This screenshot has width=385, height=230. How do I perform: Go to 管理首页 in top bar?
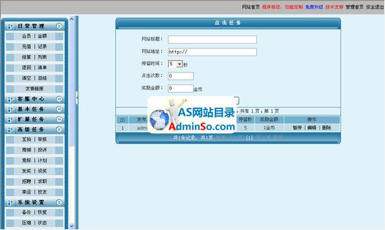[355, 7]
